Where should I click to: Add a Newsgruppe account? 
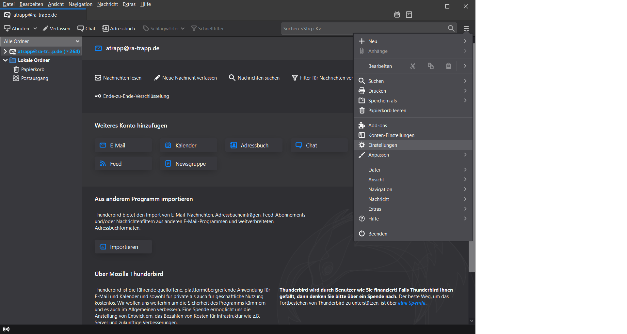click(188, 163)
